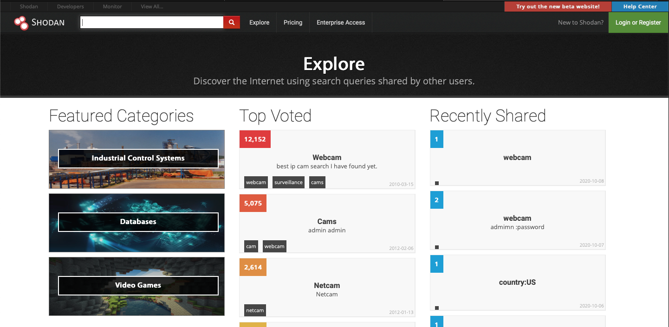The width and height of the screenshot is (669, 327).
Task: Click the cam tag on Cams card
Action: (x=251, y=246)
